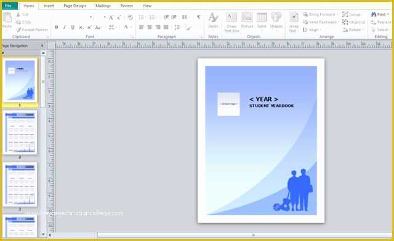Align text right
The image size is (394, 241).
158,27
